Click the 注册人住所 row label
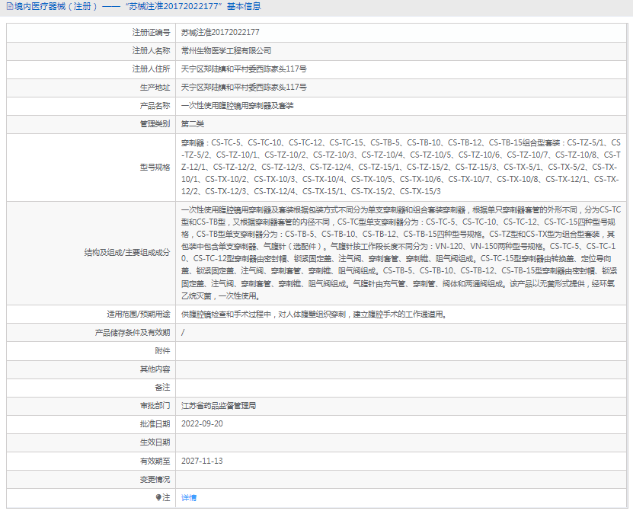This screenshot has height=511, width=633. point(151,69)
